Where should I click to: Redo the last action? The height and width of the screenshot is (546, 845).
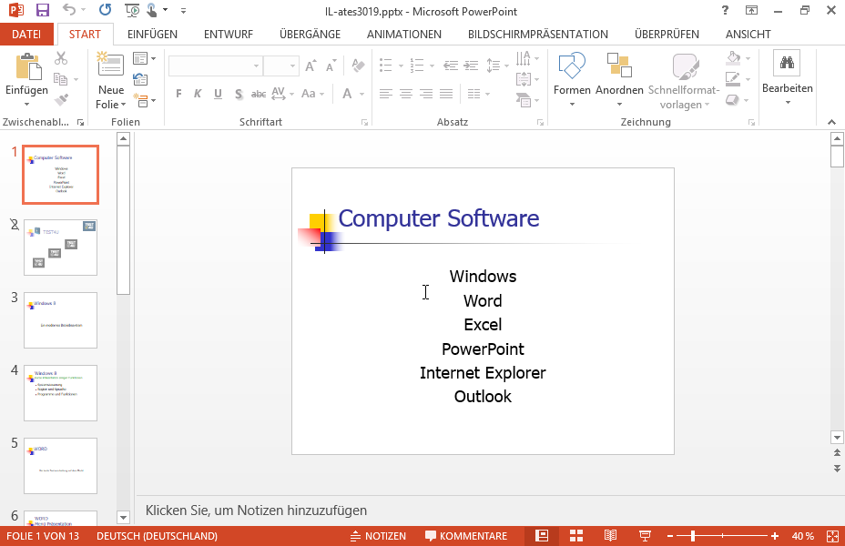click(x=105, y=10)
